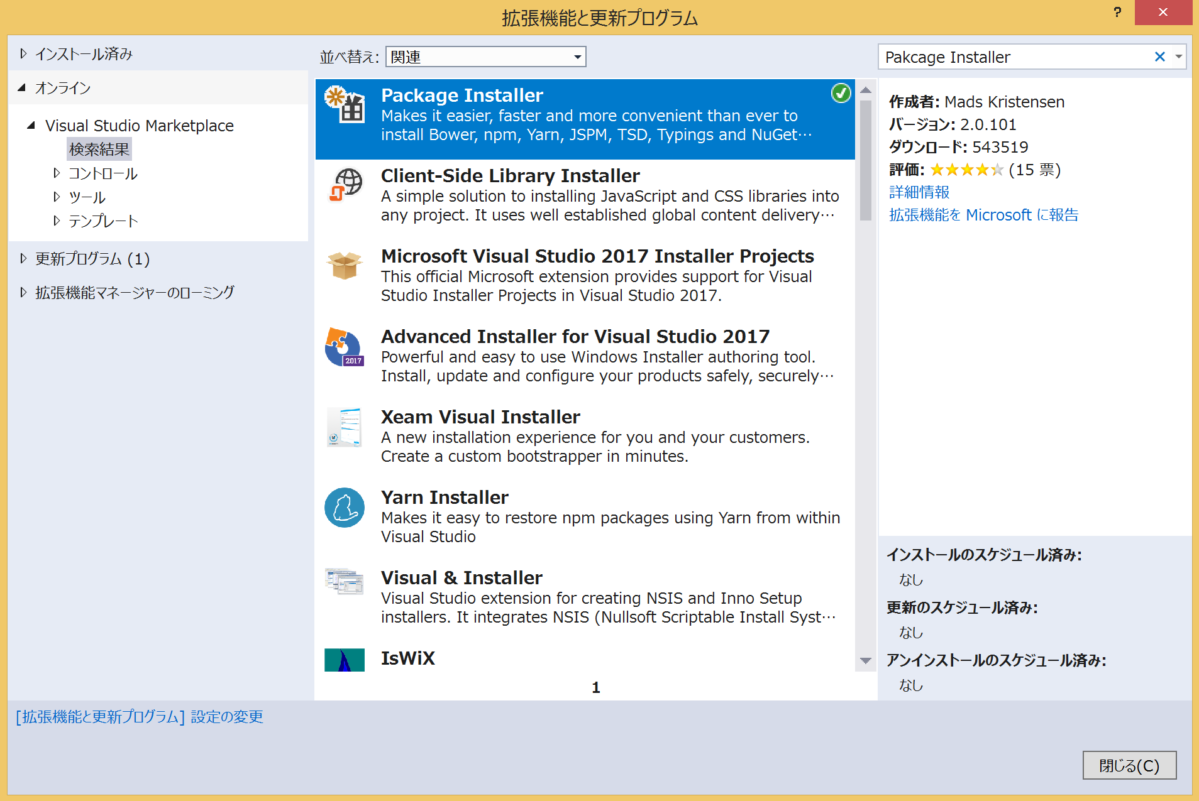Select the Client-Side Library Installer title
Image resolution: width=1199 pixels, height=801 pixels.
pos(511,175)
